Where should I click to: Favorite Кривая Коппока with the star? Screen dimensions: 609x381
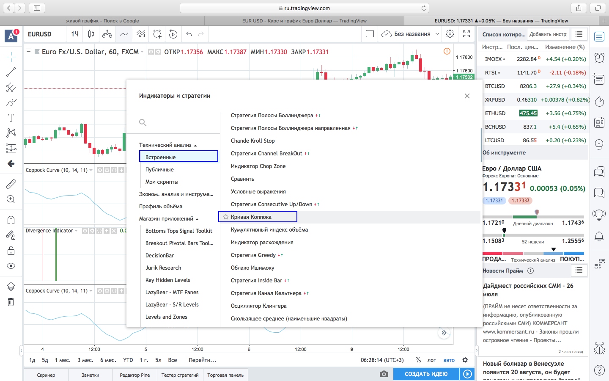(x=225, y=217)
